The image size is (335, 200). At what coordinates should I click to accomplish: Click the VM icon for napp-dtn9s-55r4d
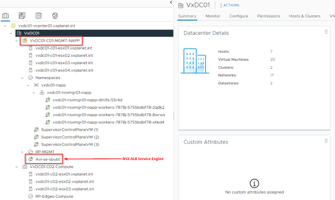(x=48, y=100)
